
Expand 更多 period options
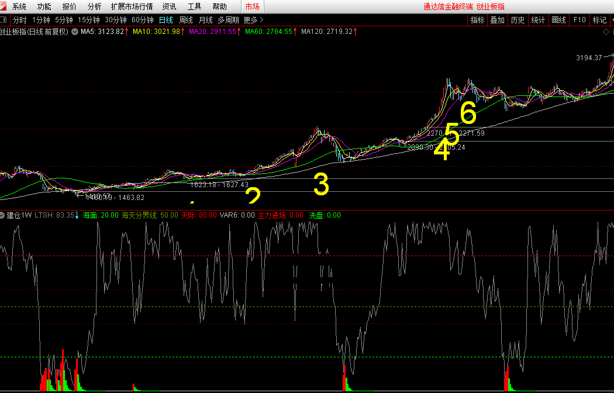pyautogui.click(x=253, y=20)
